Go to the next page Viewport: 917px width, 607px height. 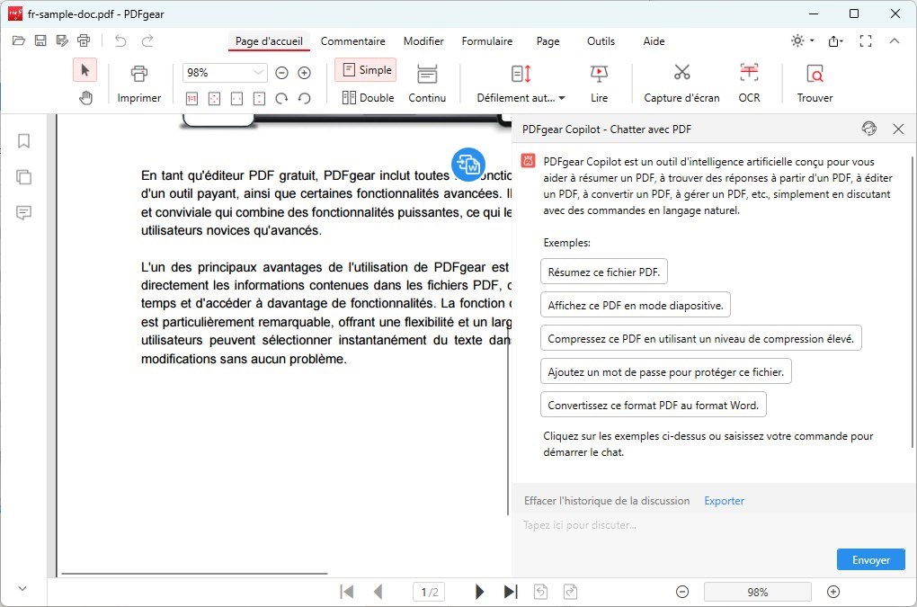click(479, 592)
